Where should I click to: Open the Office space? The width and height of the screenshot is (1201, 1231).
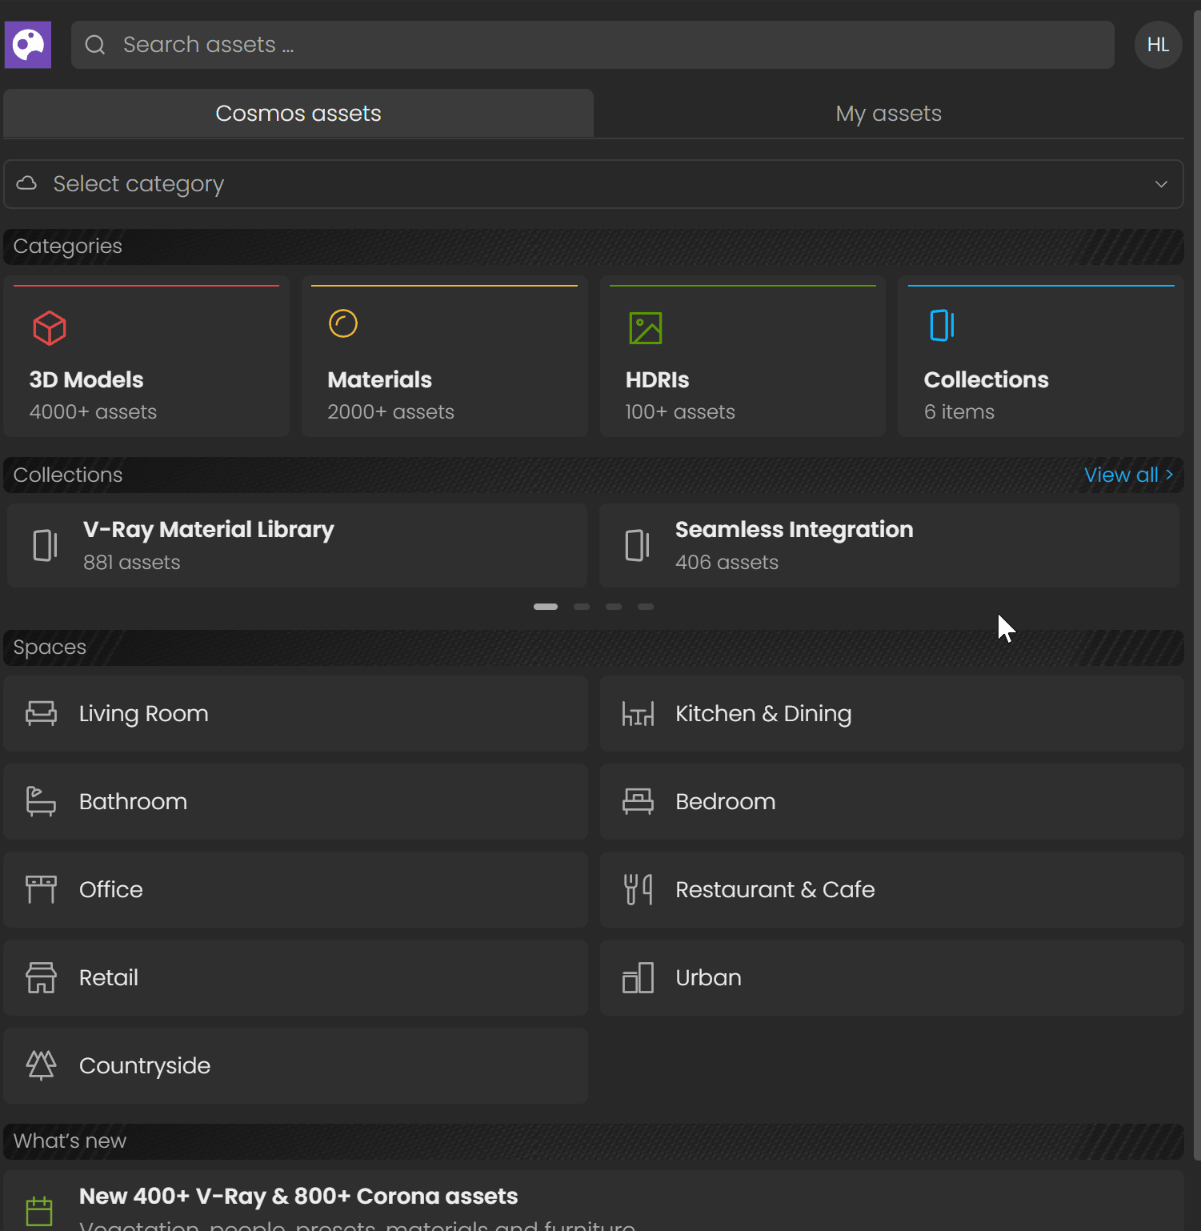(295, 889)
